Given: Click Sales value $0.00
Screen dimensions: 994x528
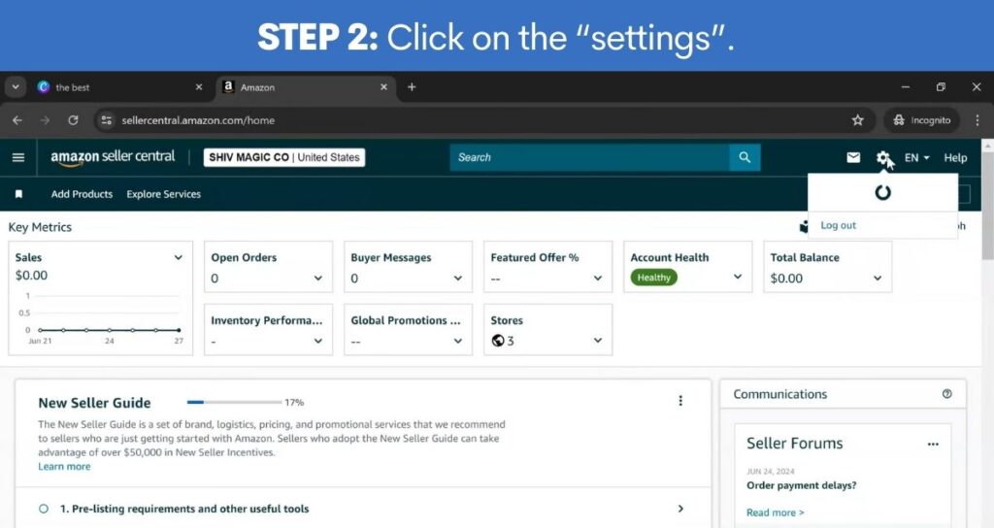Looking at the screenshot, I should point(32,275).
